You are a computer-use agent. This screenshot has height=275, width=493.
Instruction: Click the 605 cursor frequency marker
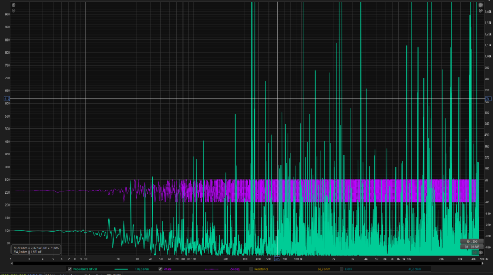(277, 259)
